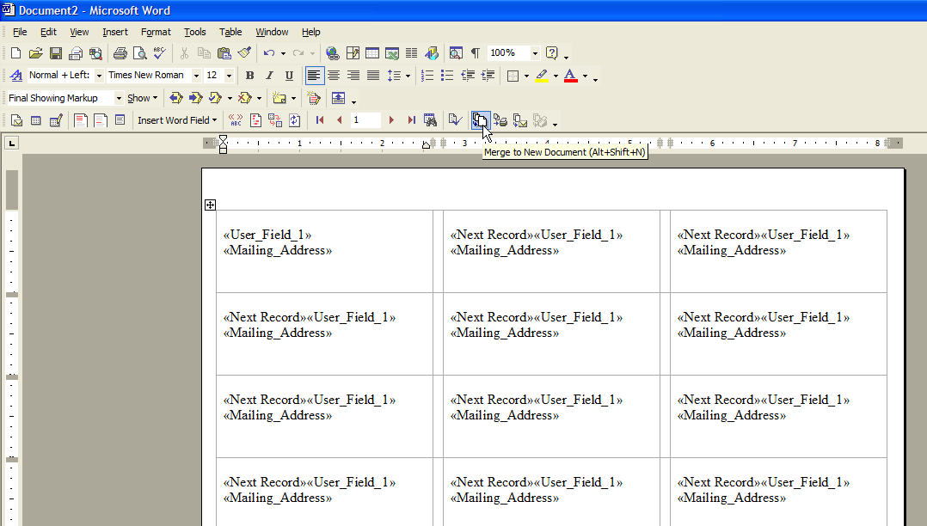Justify the paragraph text

point(373,76)
